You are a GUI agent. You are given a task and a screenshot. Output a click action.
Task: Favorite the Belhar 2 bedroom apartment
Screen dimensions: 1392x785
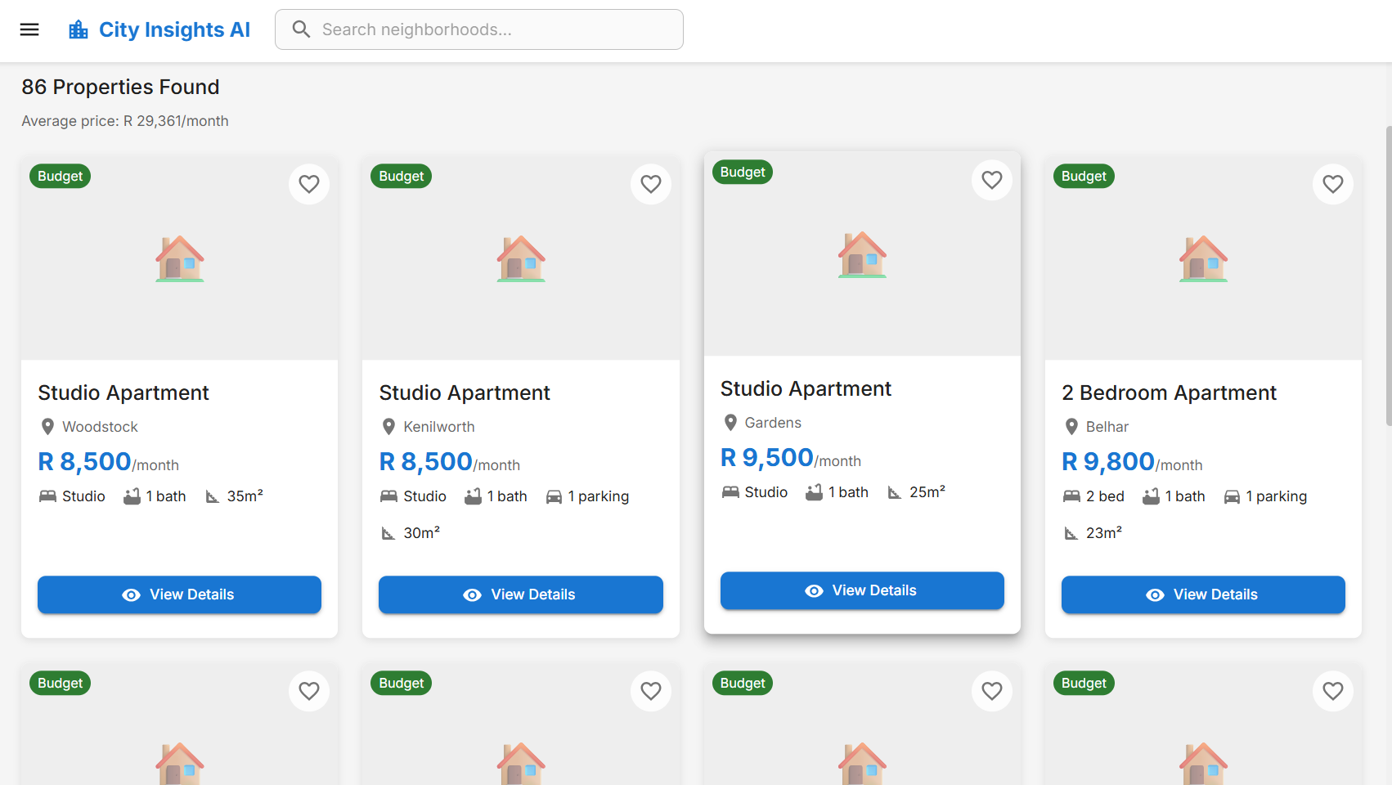[1333, 184]
